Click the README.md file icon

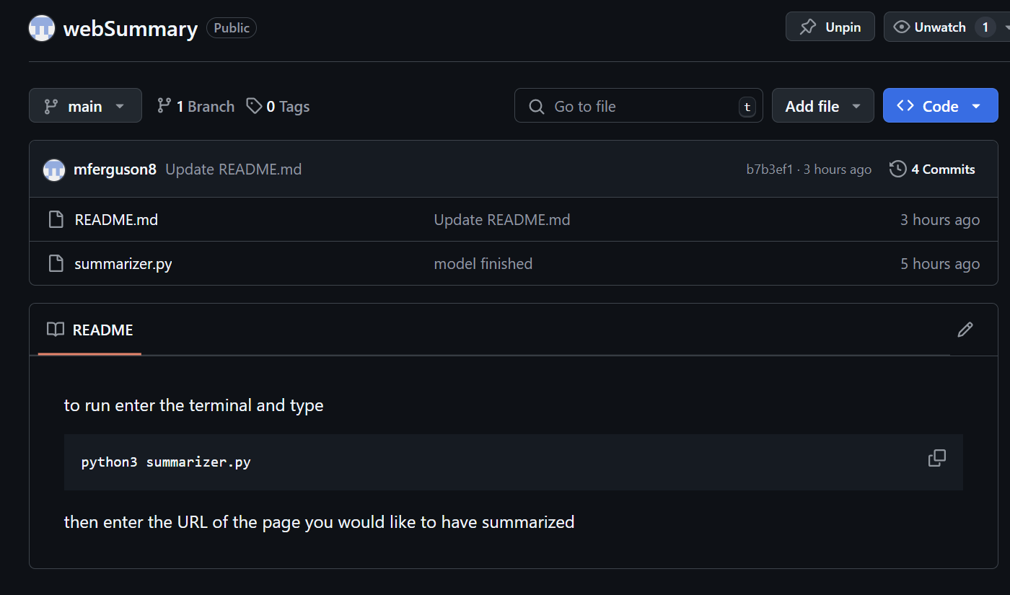tap(56, 220)
